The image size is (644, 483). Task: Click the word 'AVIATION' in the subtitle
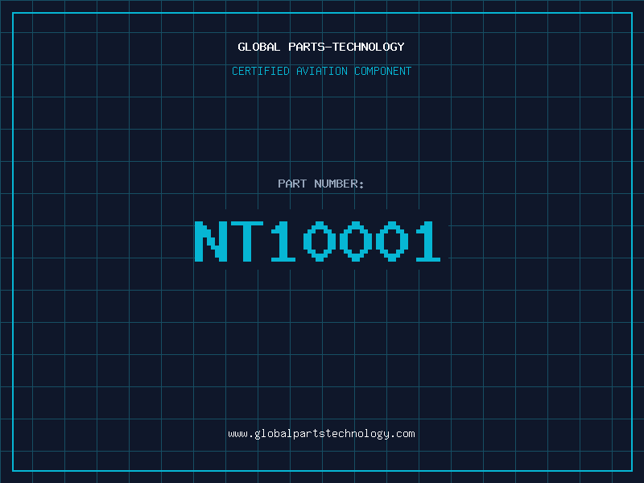tap(324, 71)
